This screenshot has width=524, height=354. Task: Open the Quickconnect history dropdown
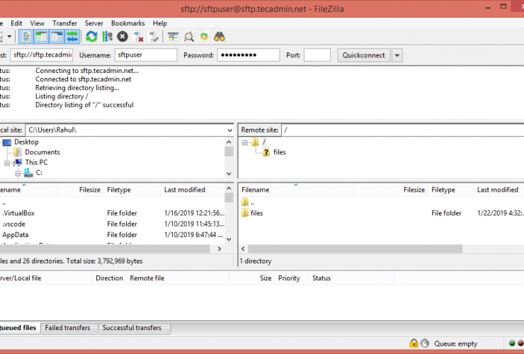tap(397, 55)
